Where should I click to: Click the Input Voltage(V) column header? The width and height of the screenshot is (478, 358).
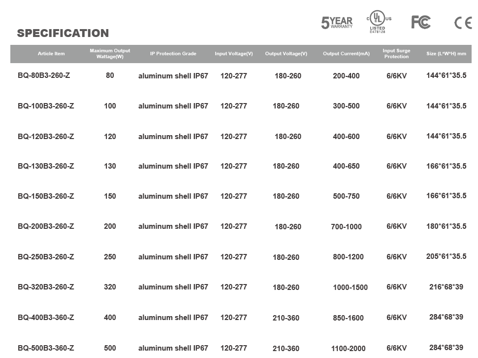[234, 53]
